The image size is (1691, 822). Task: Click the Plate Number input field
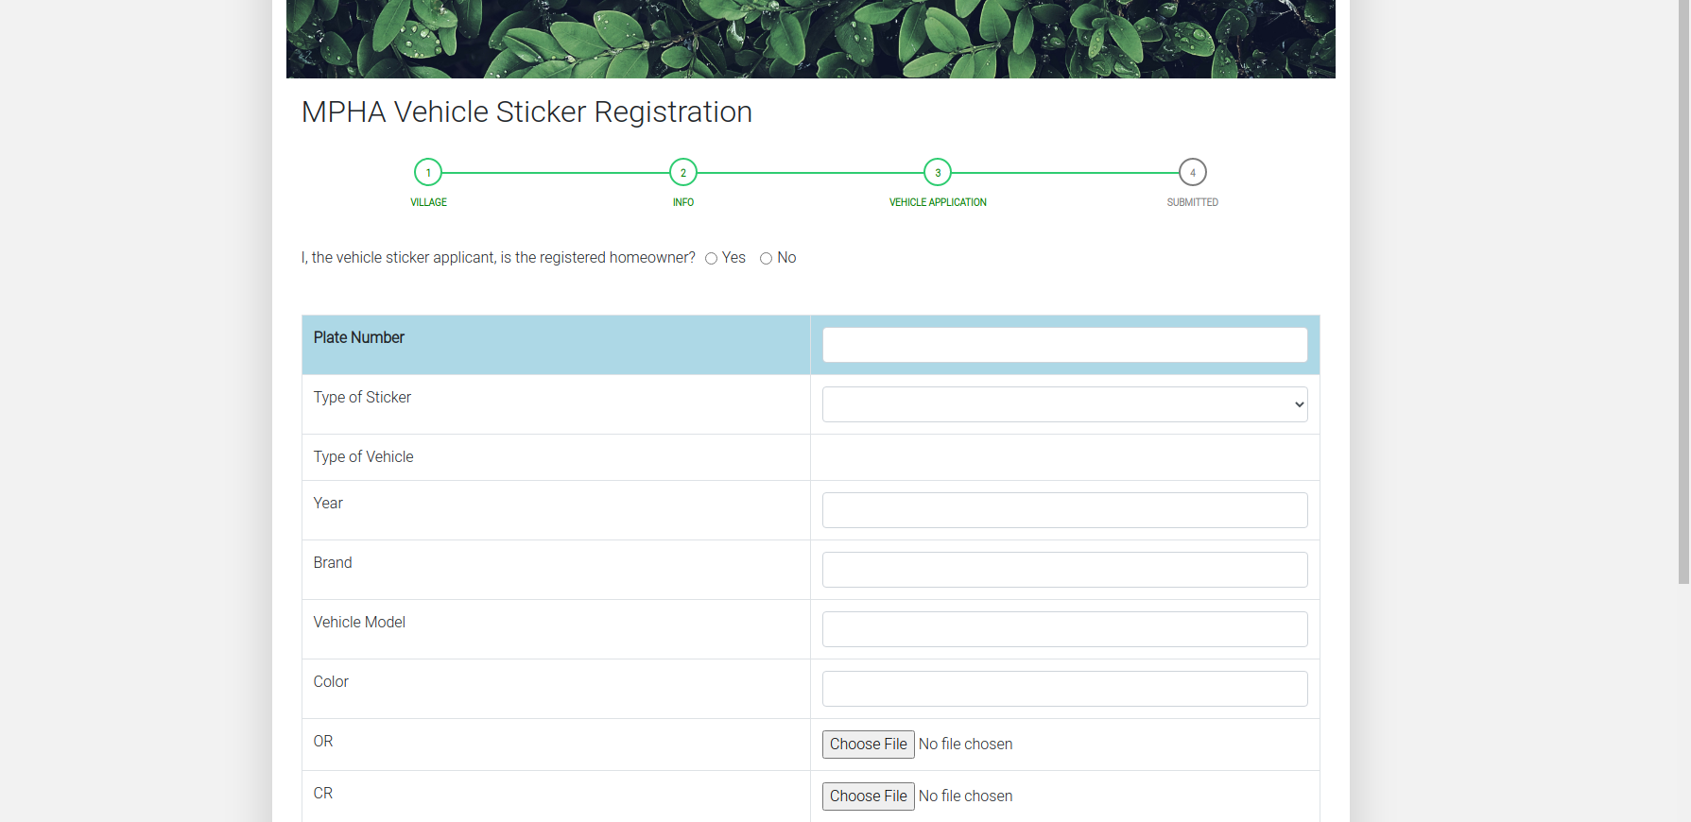click(x=1065, y=345)
